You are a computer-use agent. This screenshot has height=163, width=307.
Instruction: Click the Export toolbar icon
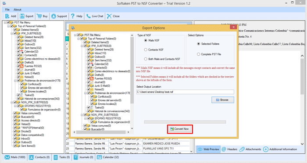tap(22, 16)
